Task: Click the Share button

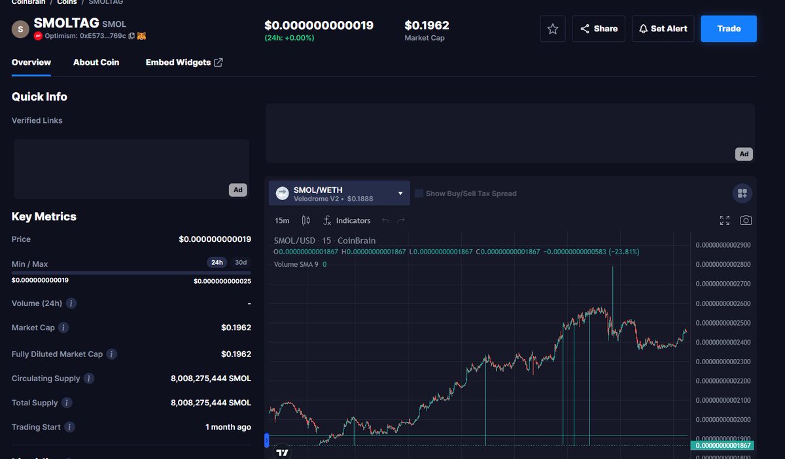Action: click(599, 29)
